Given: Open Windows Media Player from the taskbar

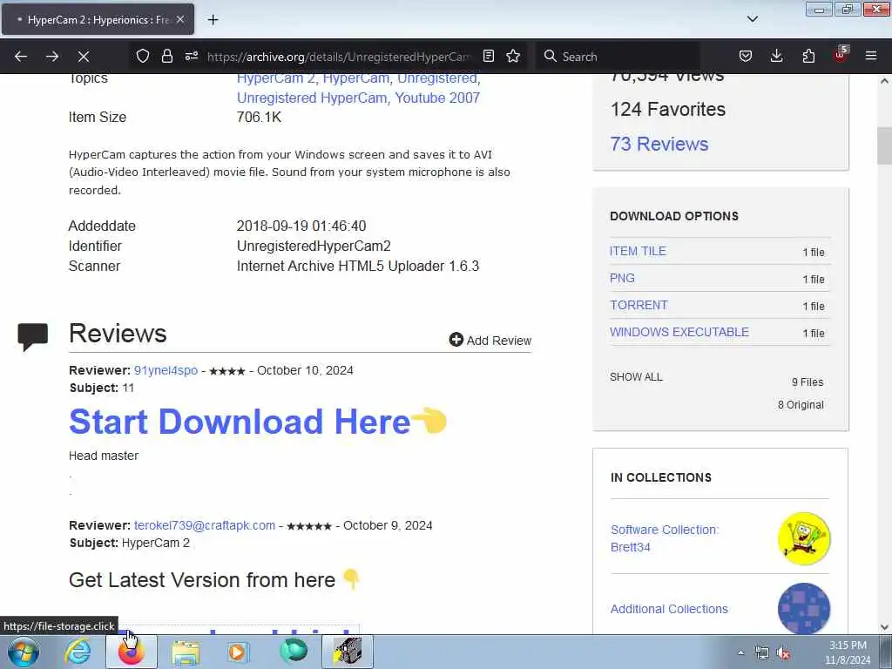Looking at the screenshot, I should (x=237, y=652).
